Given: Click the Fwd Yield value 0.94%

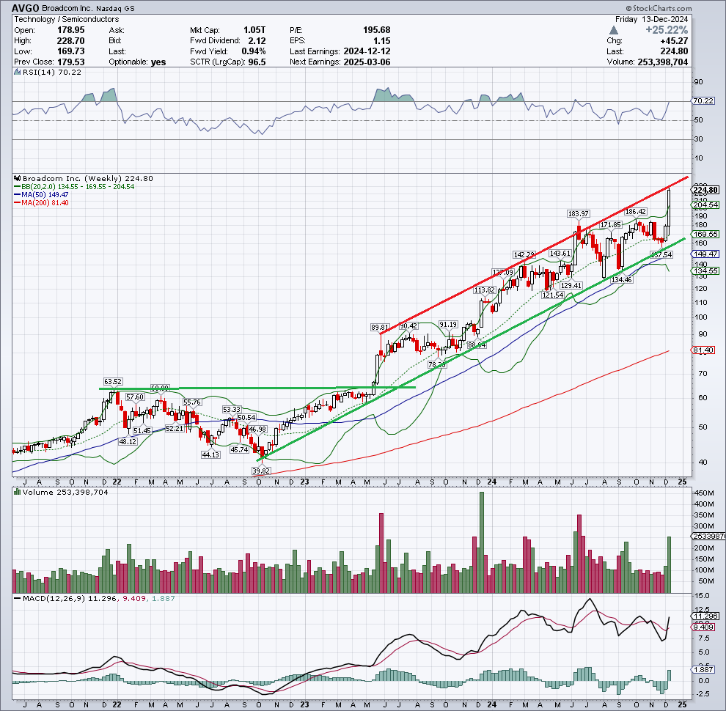Looking at the screenshot, I should tap(254, 51).
